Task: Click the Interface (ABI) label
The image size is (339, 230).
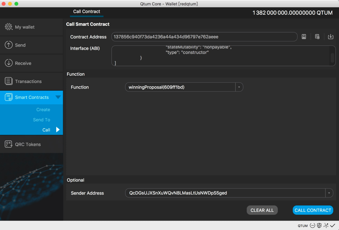Action: tap(85, 48)
